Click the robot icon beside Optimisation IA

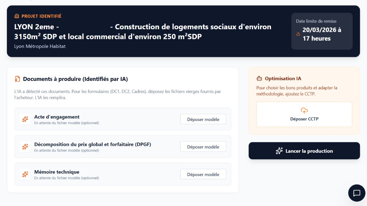point(259,78)
